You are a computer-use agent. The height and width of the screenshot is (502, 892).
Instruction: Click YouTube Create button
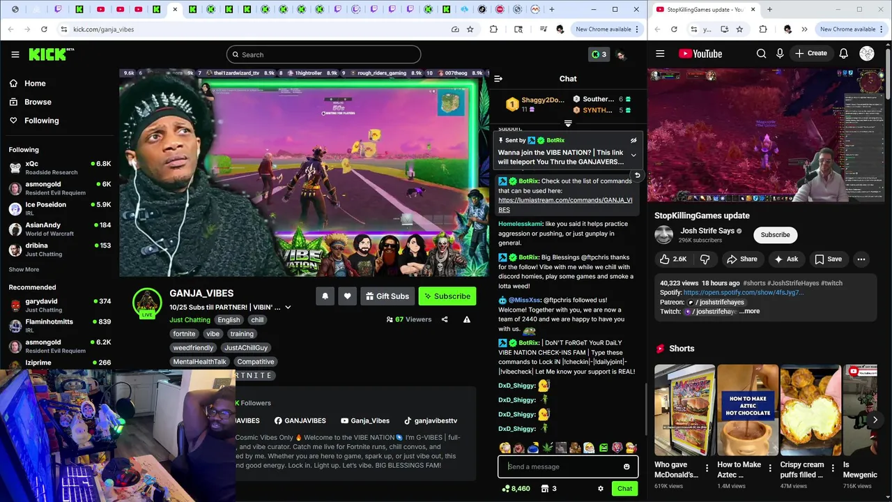click(811, 54)
